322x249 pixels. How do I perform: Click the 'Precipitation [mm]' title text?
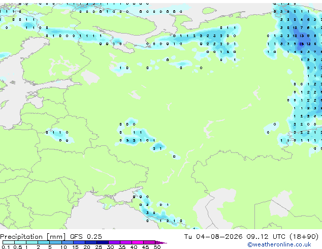pyautogui.click(x=33, y=237)
